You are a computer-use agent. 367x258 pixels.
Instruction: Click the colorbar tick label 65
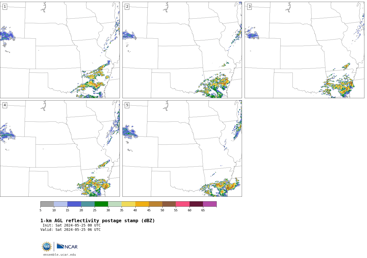pos(203,210)
